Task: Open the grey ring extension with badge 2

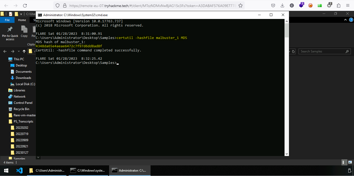Action: [329, 5]
